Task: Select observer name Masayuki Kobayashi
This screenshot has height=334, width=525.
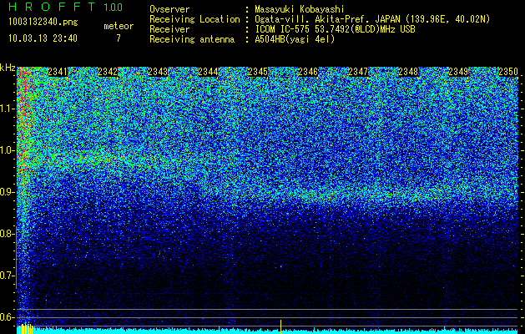Action: coord(300,10)
